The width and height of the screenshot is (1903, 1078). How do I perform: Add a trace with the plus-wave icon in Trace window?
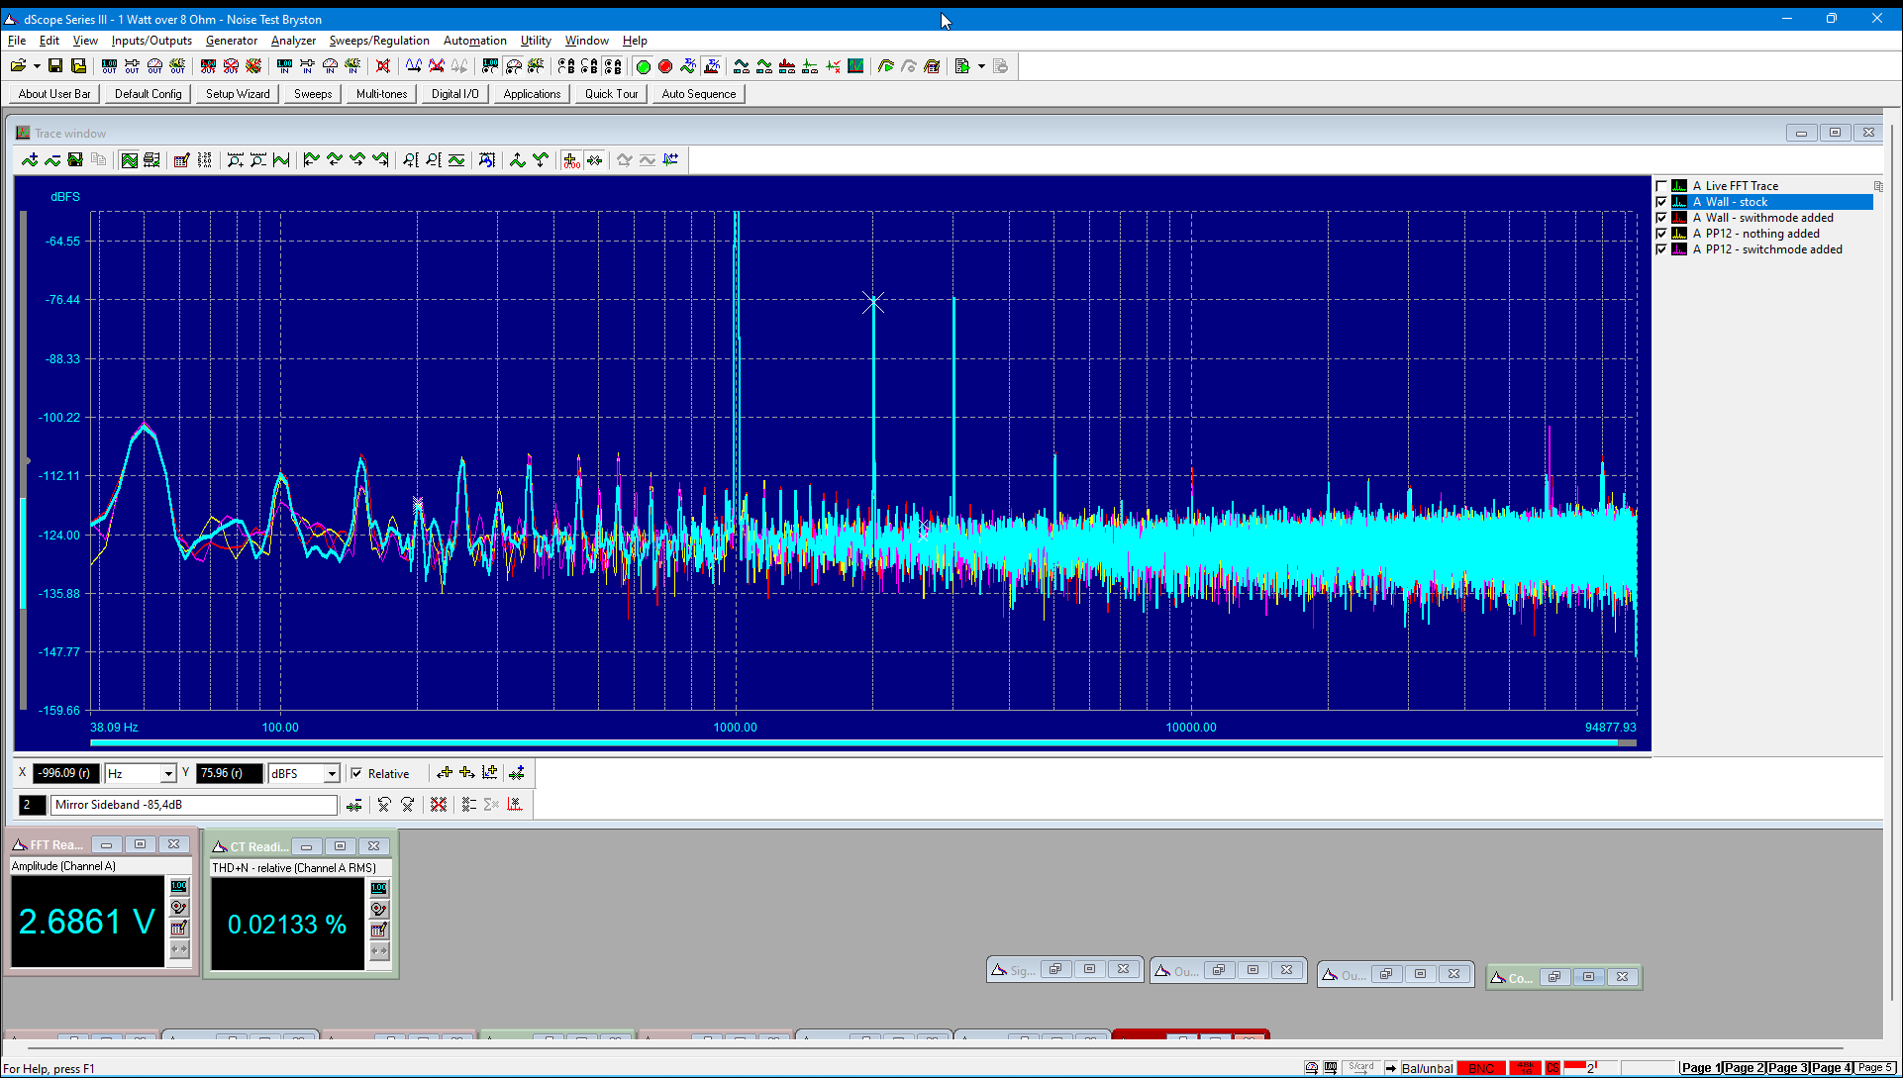(x=30, y=160)
